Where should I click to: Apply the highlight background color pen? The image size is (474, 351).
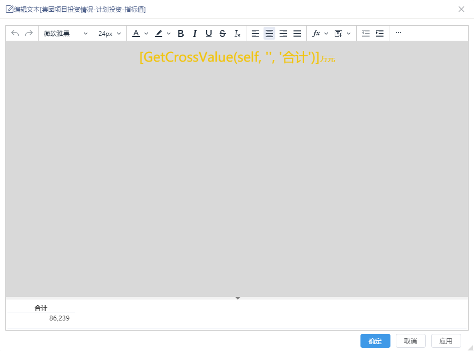click(x=159, y=33)
